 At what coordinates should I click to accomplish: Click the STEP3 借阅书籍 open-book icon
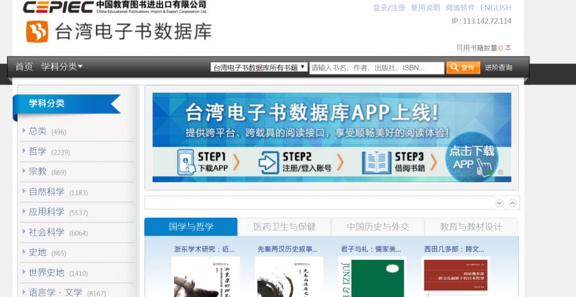click(376, 162)
